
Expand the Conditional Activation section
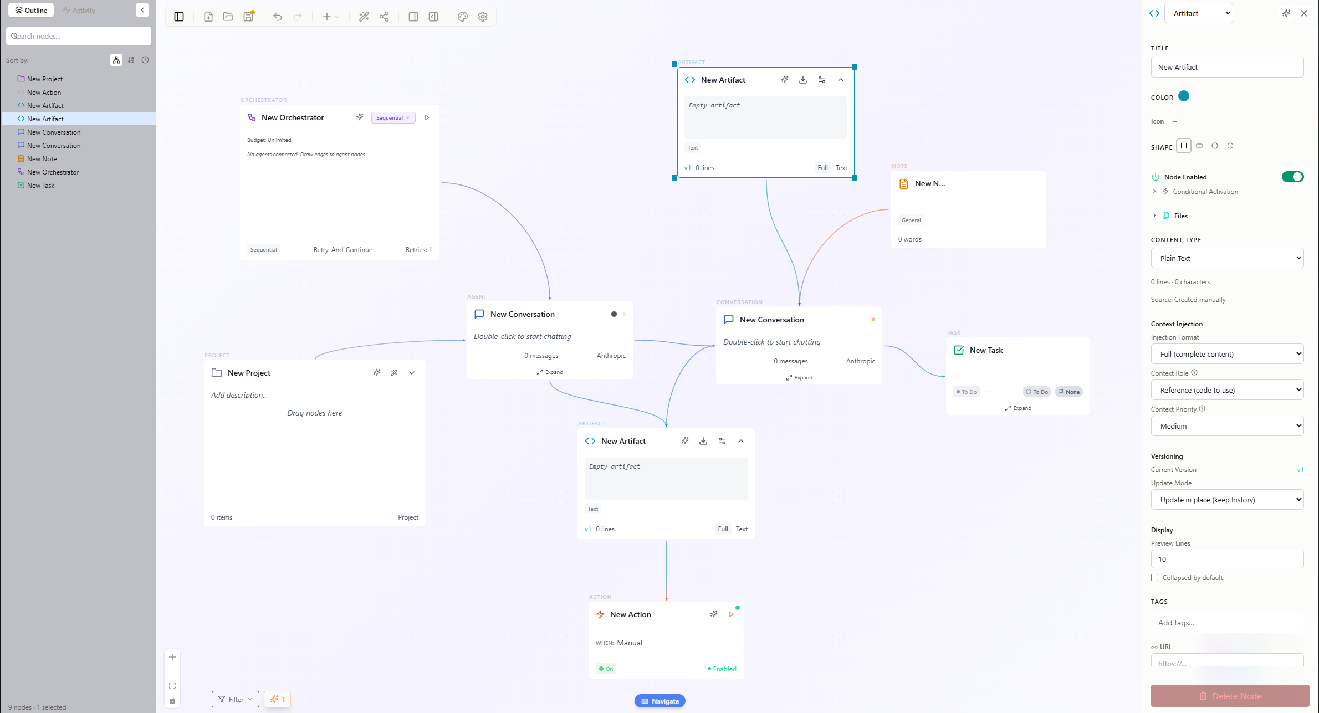(x=1154, y=191)
